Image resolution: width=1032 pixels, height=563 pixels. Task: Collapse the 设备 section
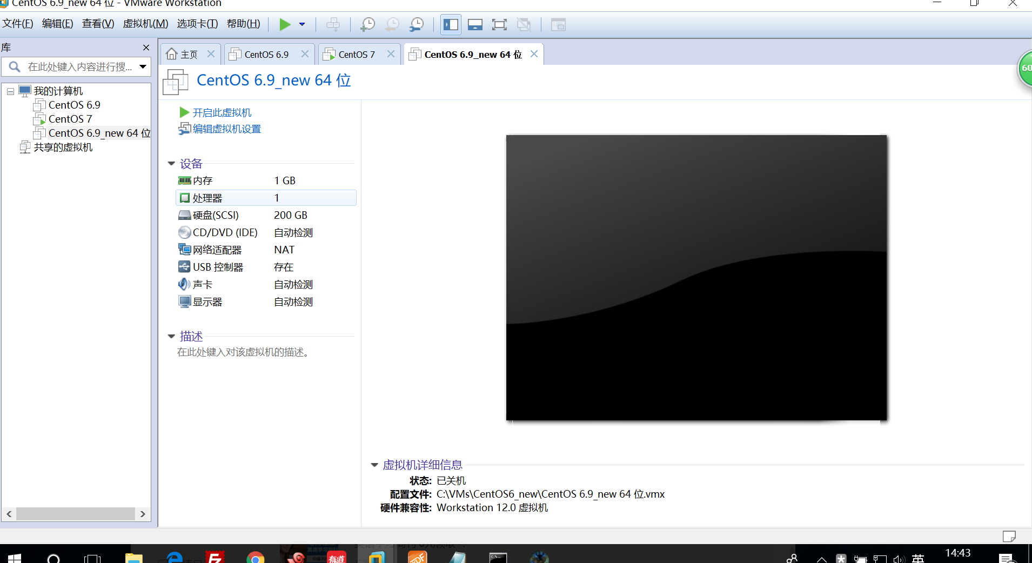[x=171, y=163]
